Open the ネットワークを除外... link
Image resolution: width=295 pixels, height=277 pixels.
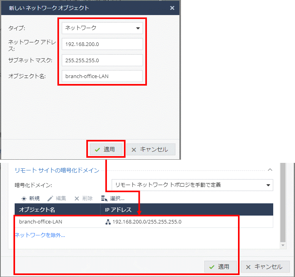tap(40, 235)
